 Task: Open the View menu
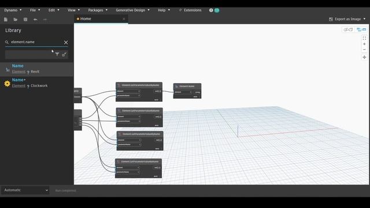[73, 10]
